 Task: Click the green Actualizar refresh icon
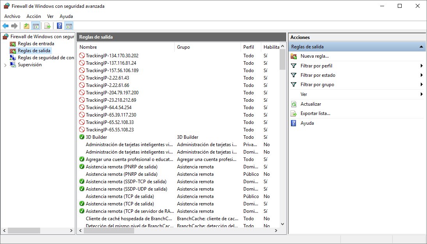coord(294,104)
